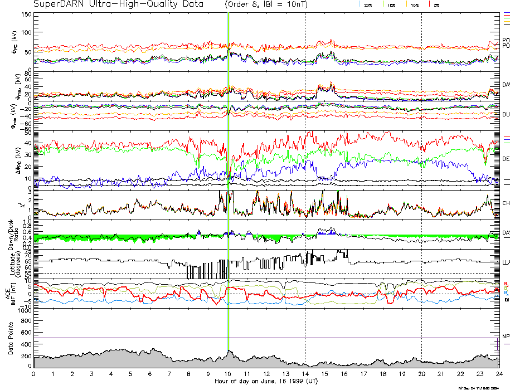Image resolution: width=510 pixels, height=390 pixels.
Task: Click the LLA label at right edge
Action: pyautogui.click(x=506, y=261)
